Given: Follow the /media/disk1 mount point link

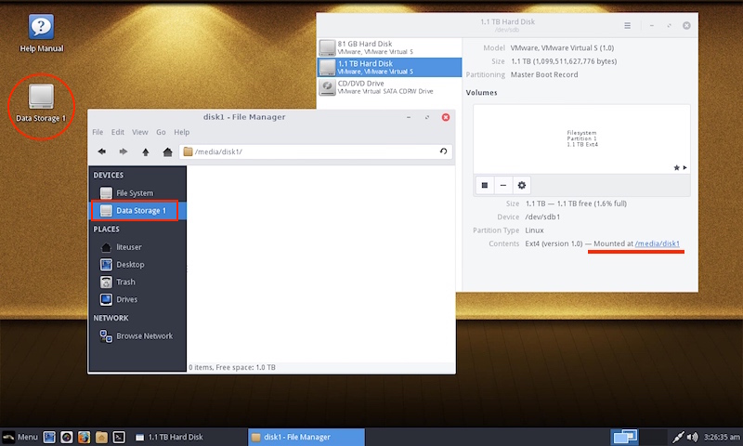Looking at the screenshot, I should click(x=658, y=243).
